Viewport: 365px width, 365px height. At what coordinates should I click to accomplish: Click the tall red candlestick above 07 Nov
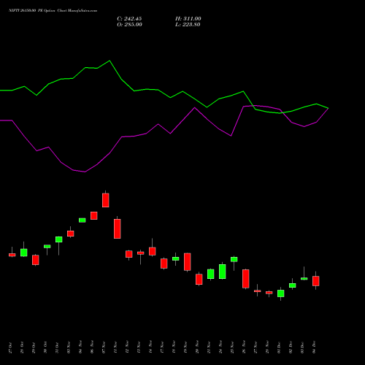pyautogui.click(x=106, y=200)
